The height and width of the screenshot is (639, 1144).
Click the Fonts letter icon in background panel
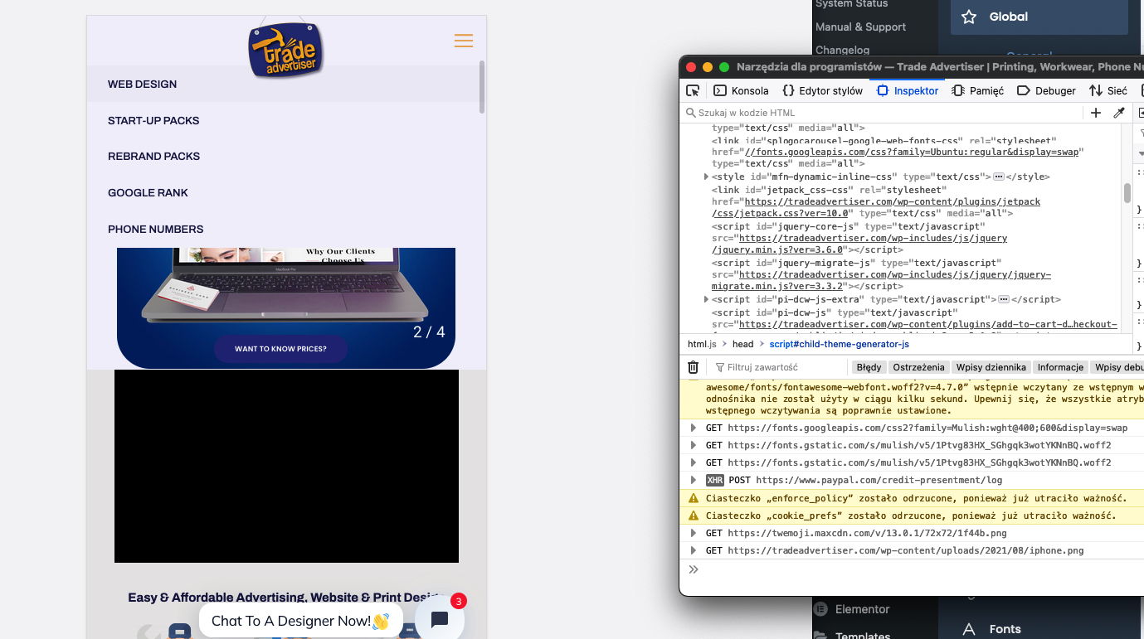pyautogui.click(x=969, y=629)
